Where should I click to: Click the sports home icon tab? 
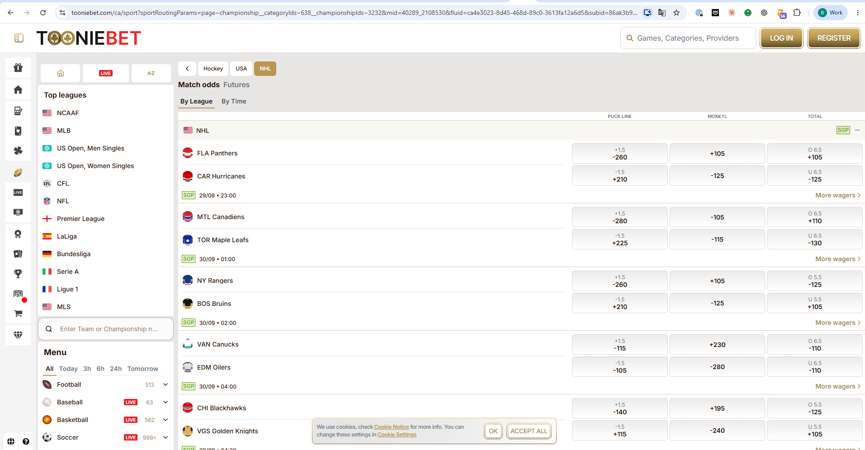(x=61, y=73)
